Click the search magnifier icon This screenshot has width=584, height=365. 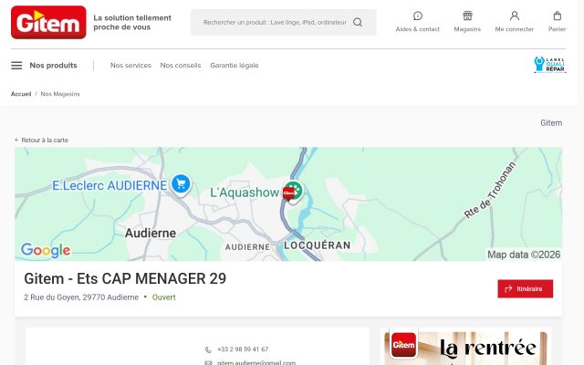coord(358,22)
